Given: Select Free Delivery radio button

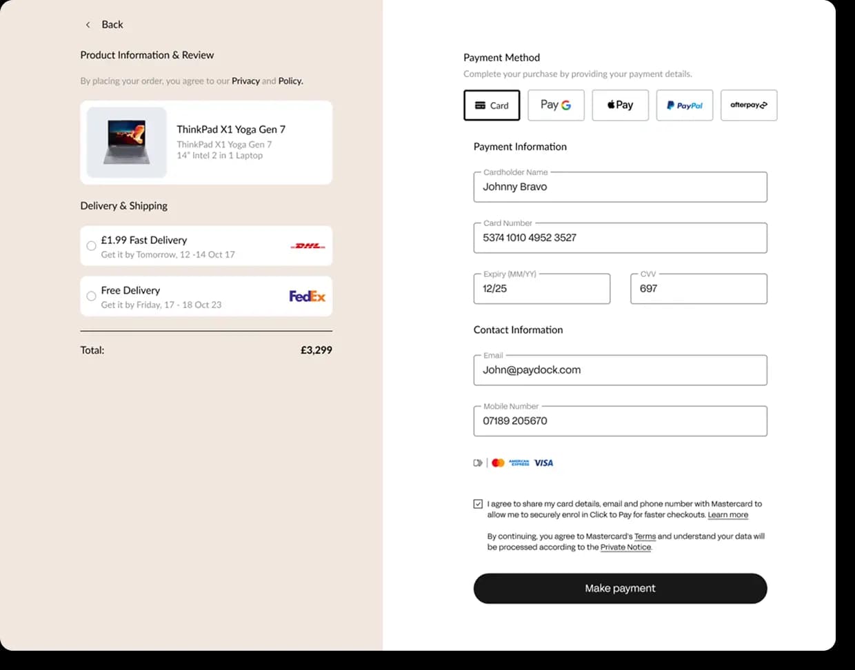Looking at the screenshot, I should (x=91, y=296).
